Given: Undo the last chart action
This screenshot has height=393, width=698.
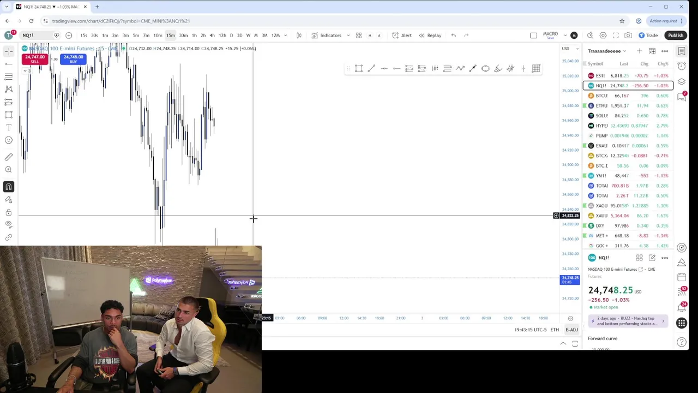Looking at the screenshot, I should (454, 35).
